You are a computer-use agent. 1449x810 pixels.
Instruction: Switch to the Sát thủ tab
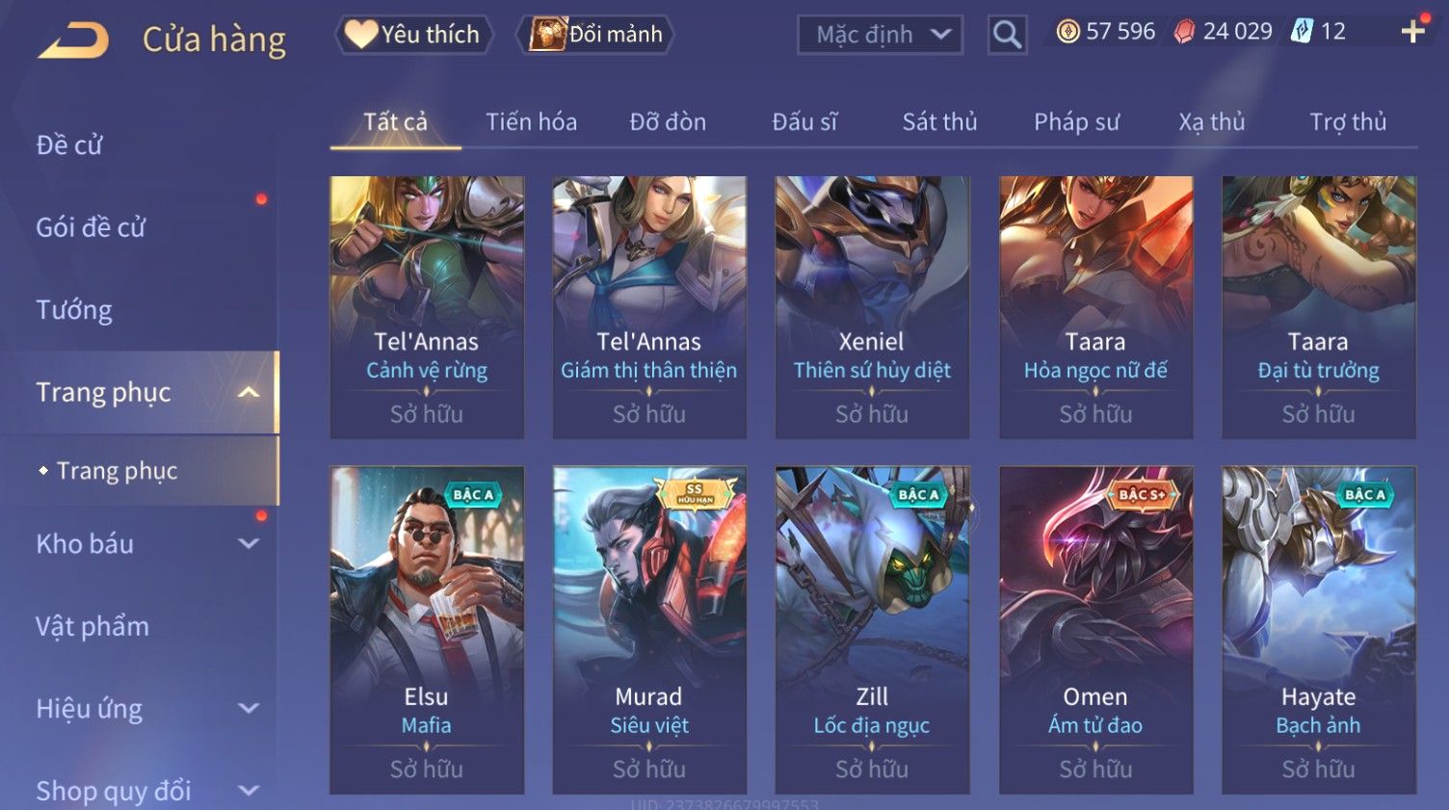(x=939, y=122)
